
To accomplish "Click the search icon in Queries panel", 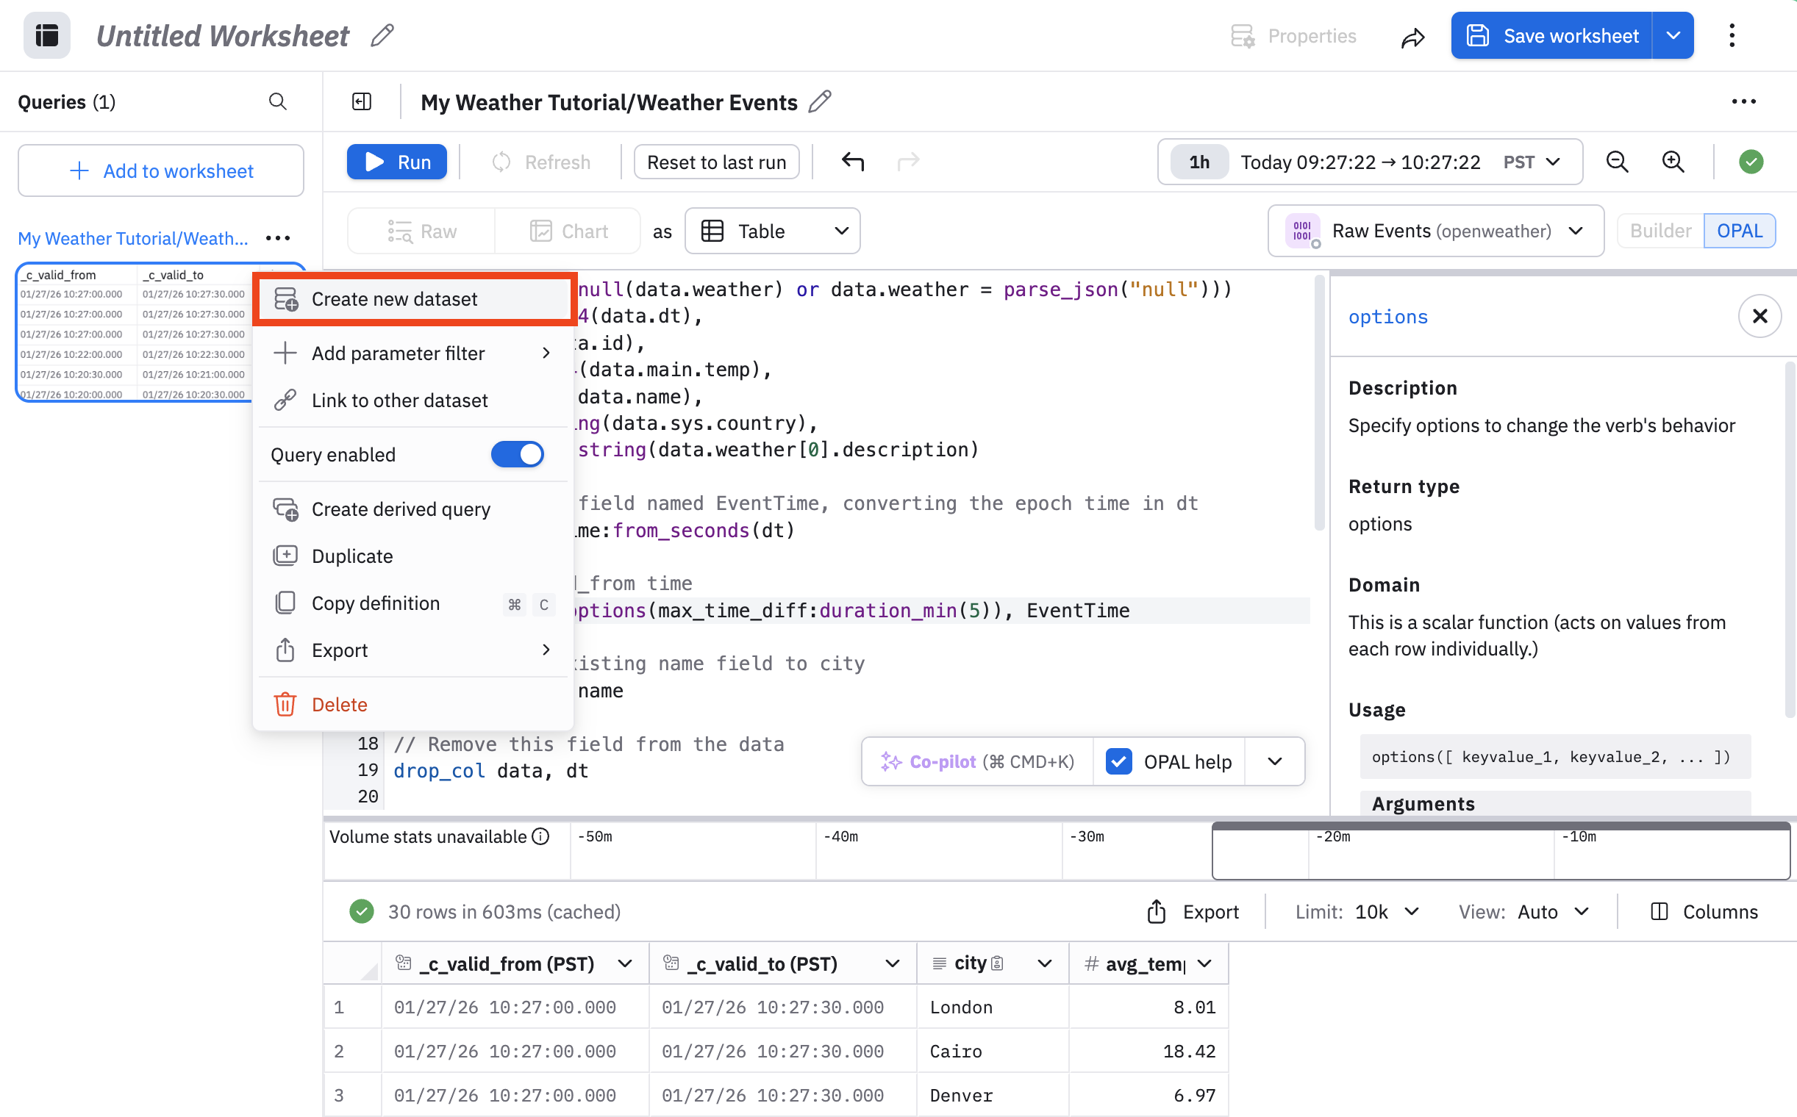I will tap(277, 102).
